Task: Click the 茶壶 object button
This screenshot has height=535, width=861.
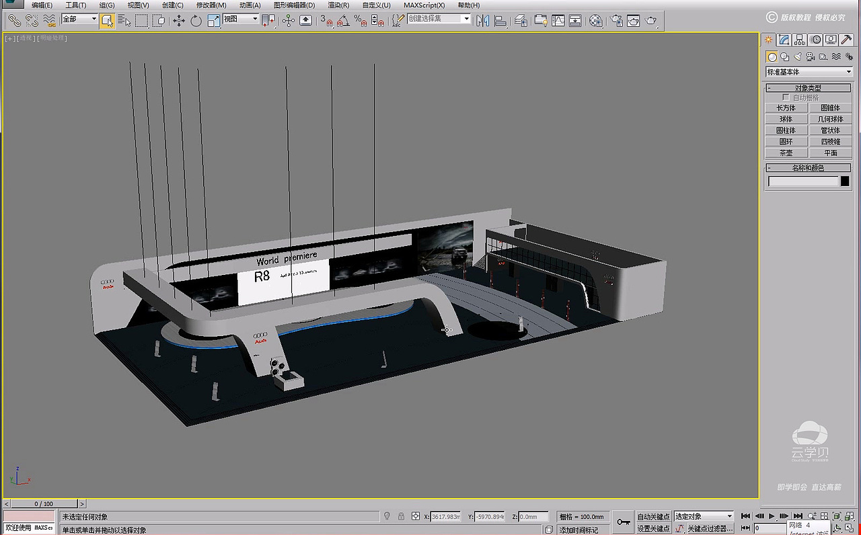Action: (786, 153)
